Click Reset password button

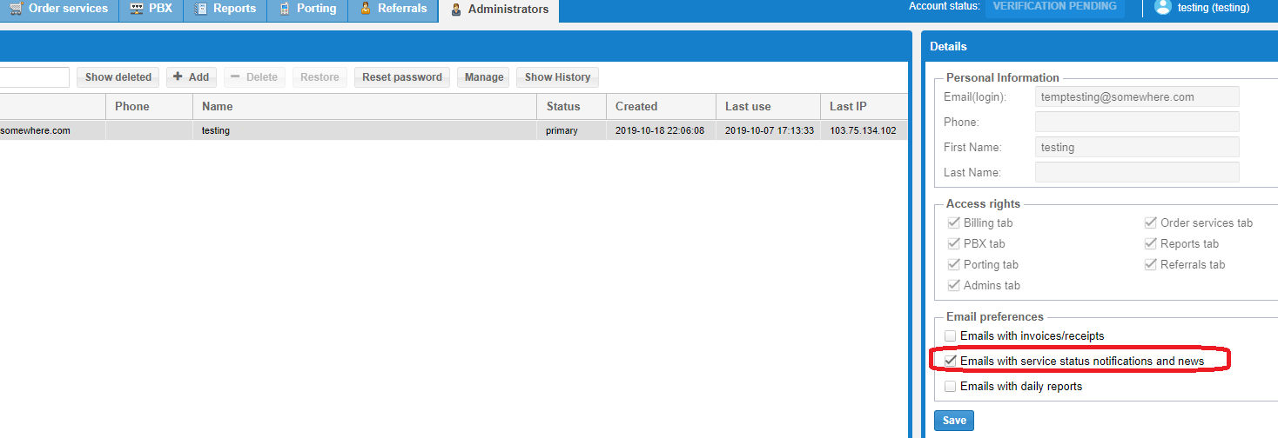[x=402, y=77]
